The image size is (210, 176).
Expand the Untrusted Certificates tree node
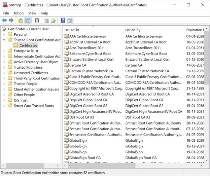click(x=4, y=73)
